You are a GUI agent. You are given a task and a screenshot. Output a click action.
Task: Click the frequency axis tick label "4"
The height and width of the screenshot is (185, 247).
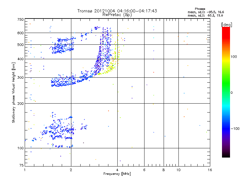pos(117,170)
